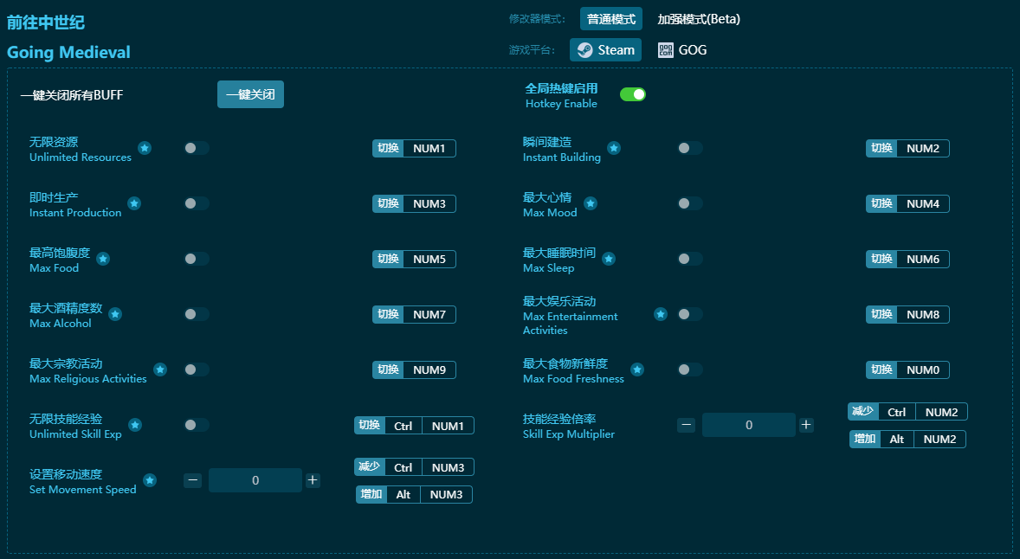
Task: Click NUM4 key for Max Mood
Action: [x=923, y=203]
